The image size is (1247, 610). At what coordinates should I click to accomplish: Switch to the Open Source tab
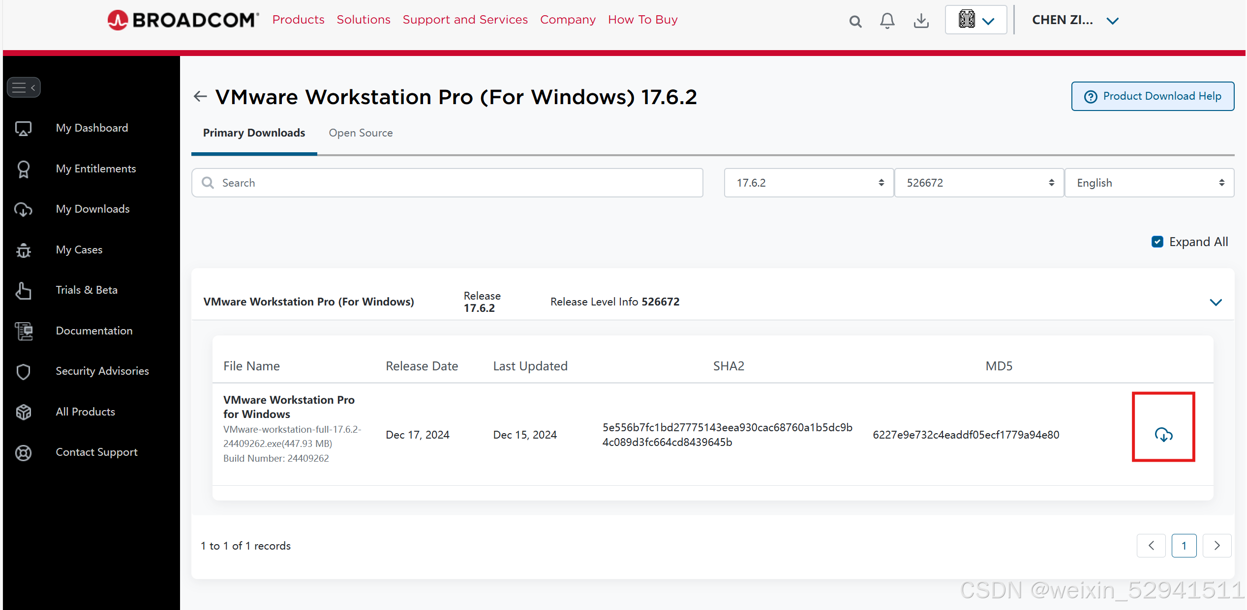[361, 133]
